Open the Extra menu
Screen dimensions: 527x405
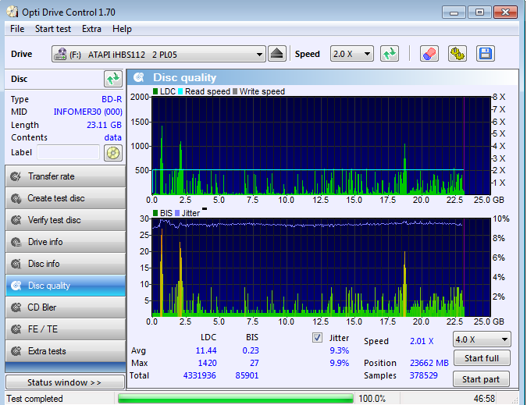click(x=91, y=29)
